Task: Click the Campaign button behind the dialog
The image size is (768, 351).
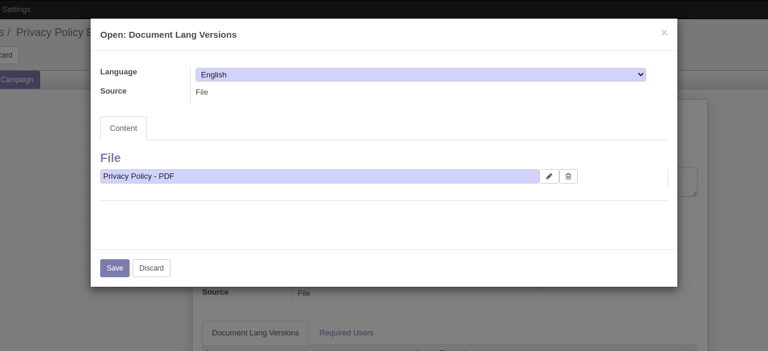Action: pos(18,80)
